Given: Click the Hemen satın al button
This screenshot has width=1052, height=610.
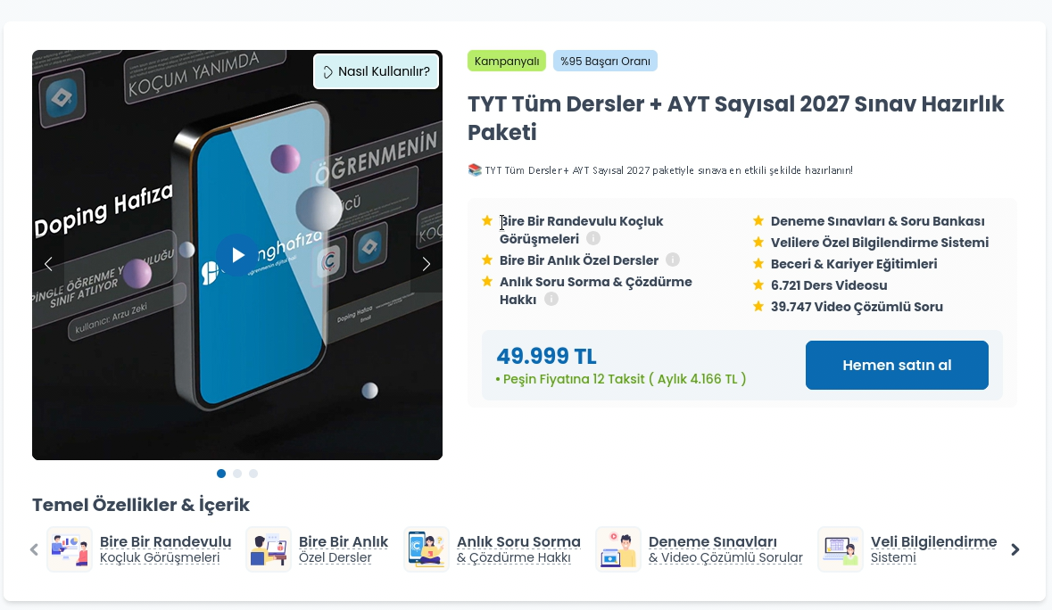Looking at the screenshot, I should coord(897,366).
